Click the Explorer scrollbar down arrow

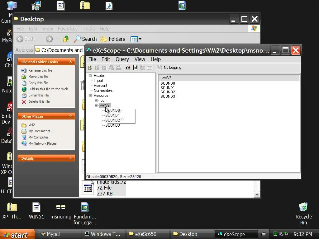[257, 194]
